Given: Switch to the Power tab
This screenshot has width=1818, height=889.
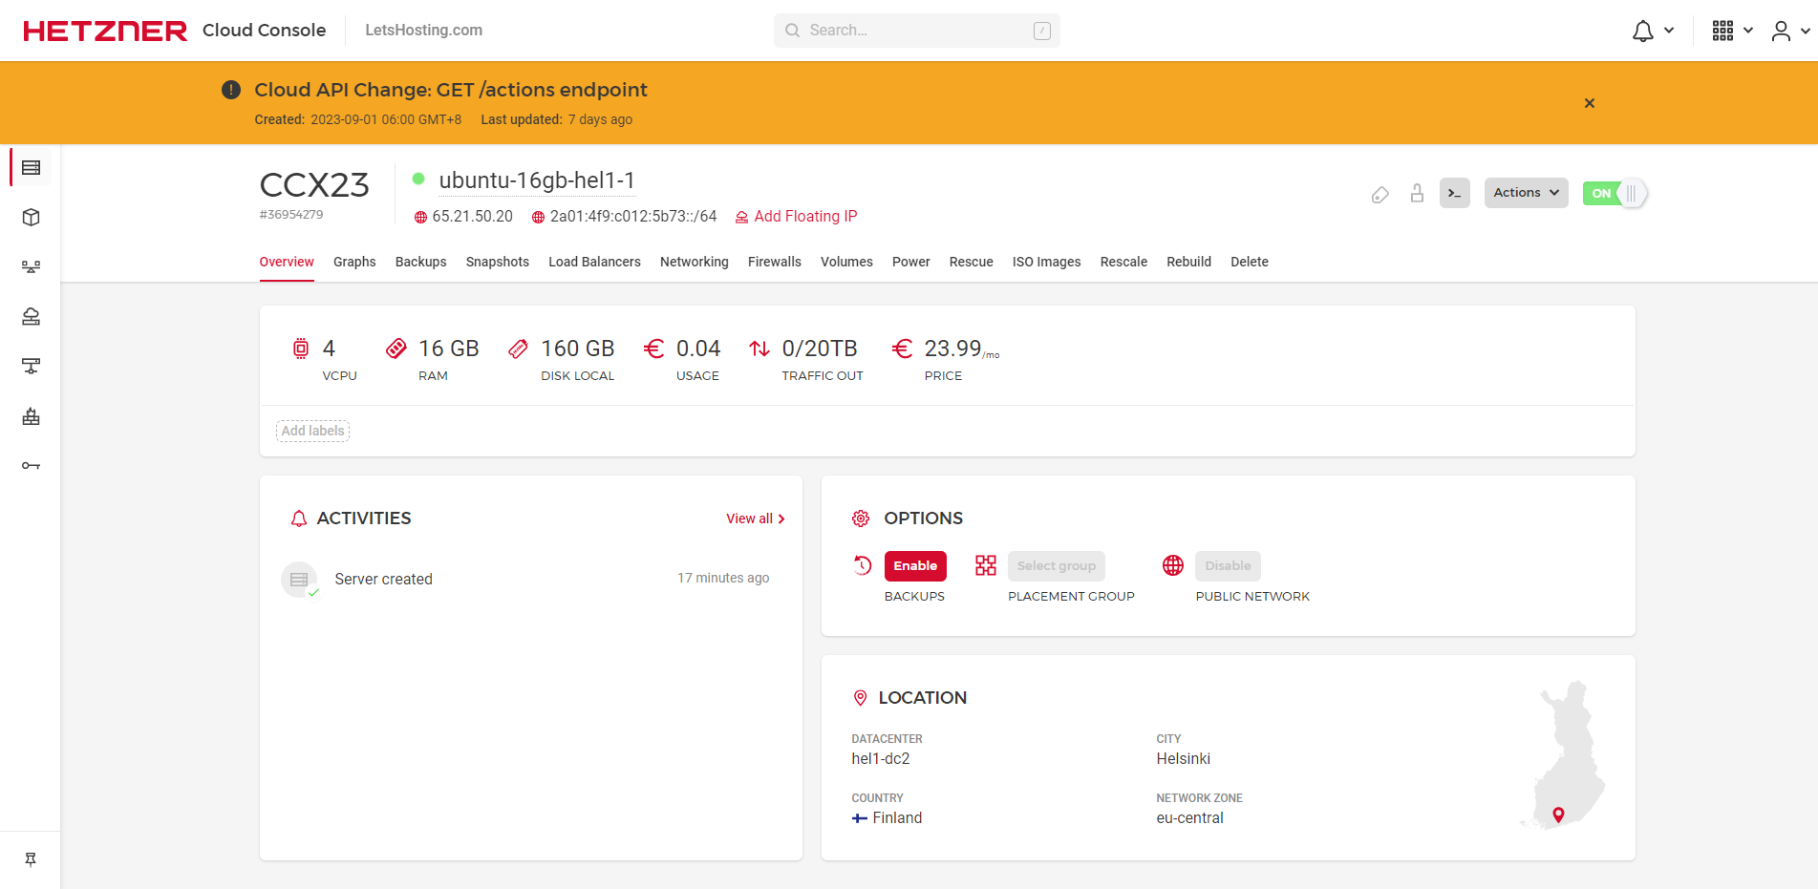Looking at the screenshot, I should point(911,262).
